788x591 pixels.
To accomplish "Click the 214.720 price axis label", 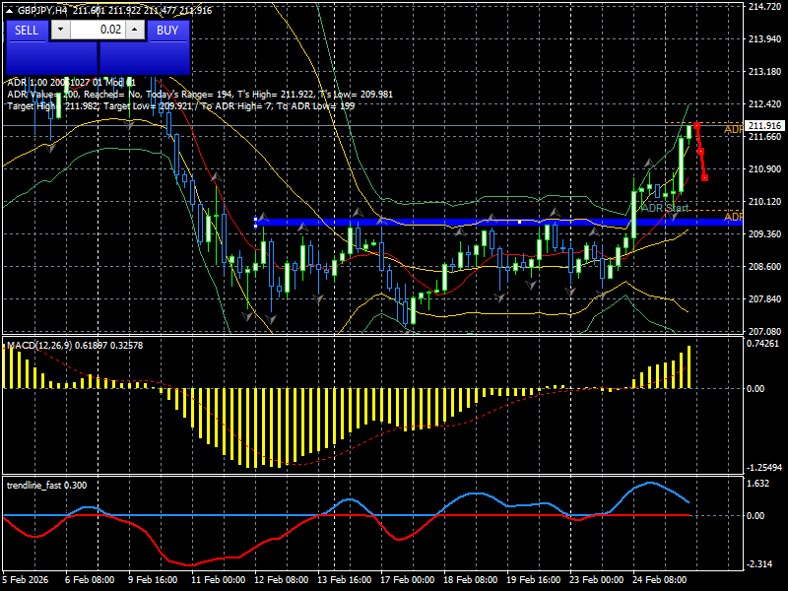I will [764, 7].
